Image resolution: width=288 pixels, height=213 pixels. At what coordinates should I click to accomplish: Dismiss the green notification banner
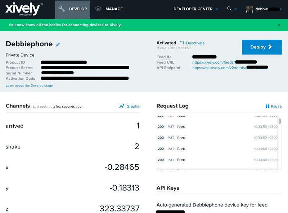coord(279,25)
